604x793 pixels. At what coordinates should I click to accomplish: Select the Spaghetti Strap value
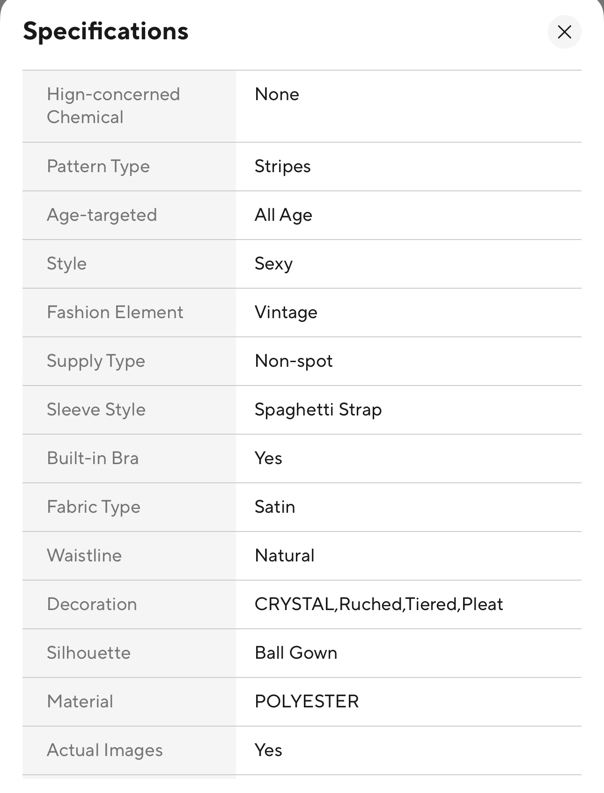318,410
